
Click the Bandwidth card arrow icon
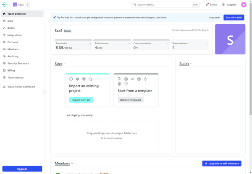click(90, 43)
